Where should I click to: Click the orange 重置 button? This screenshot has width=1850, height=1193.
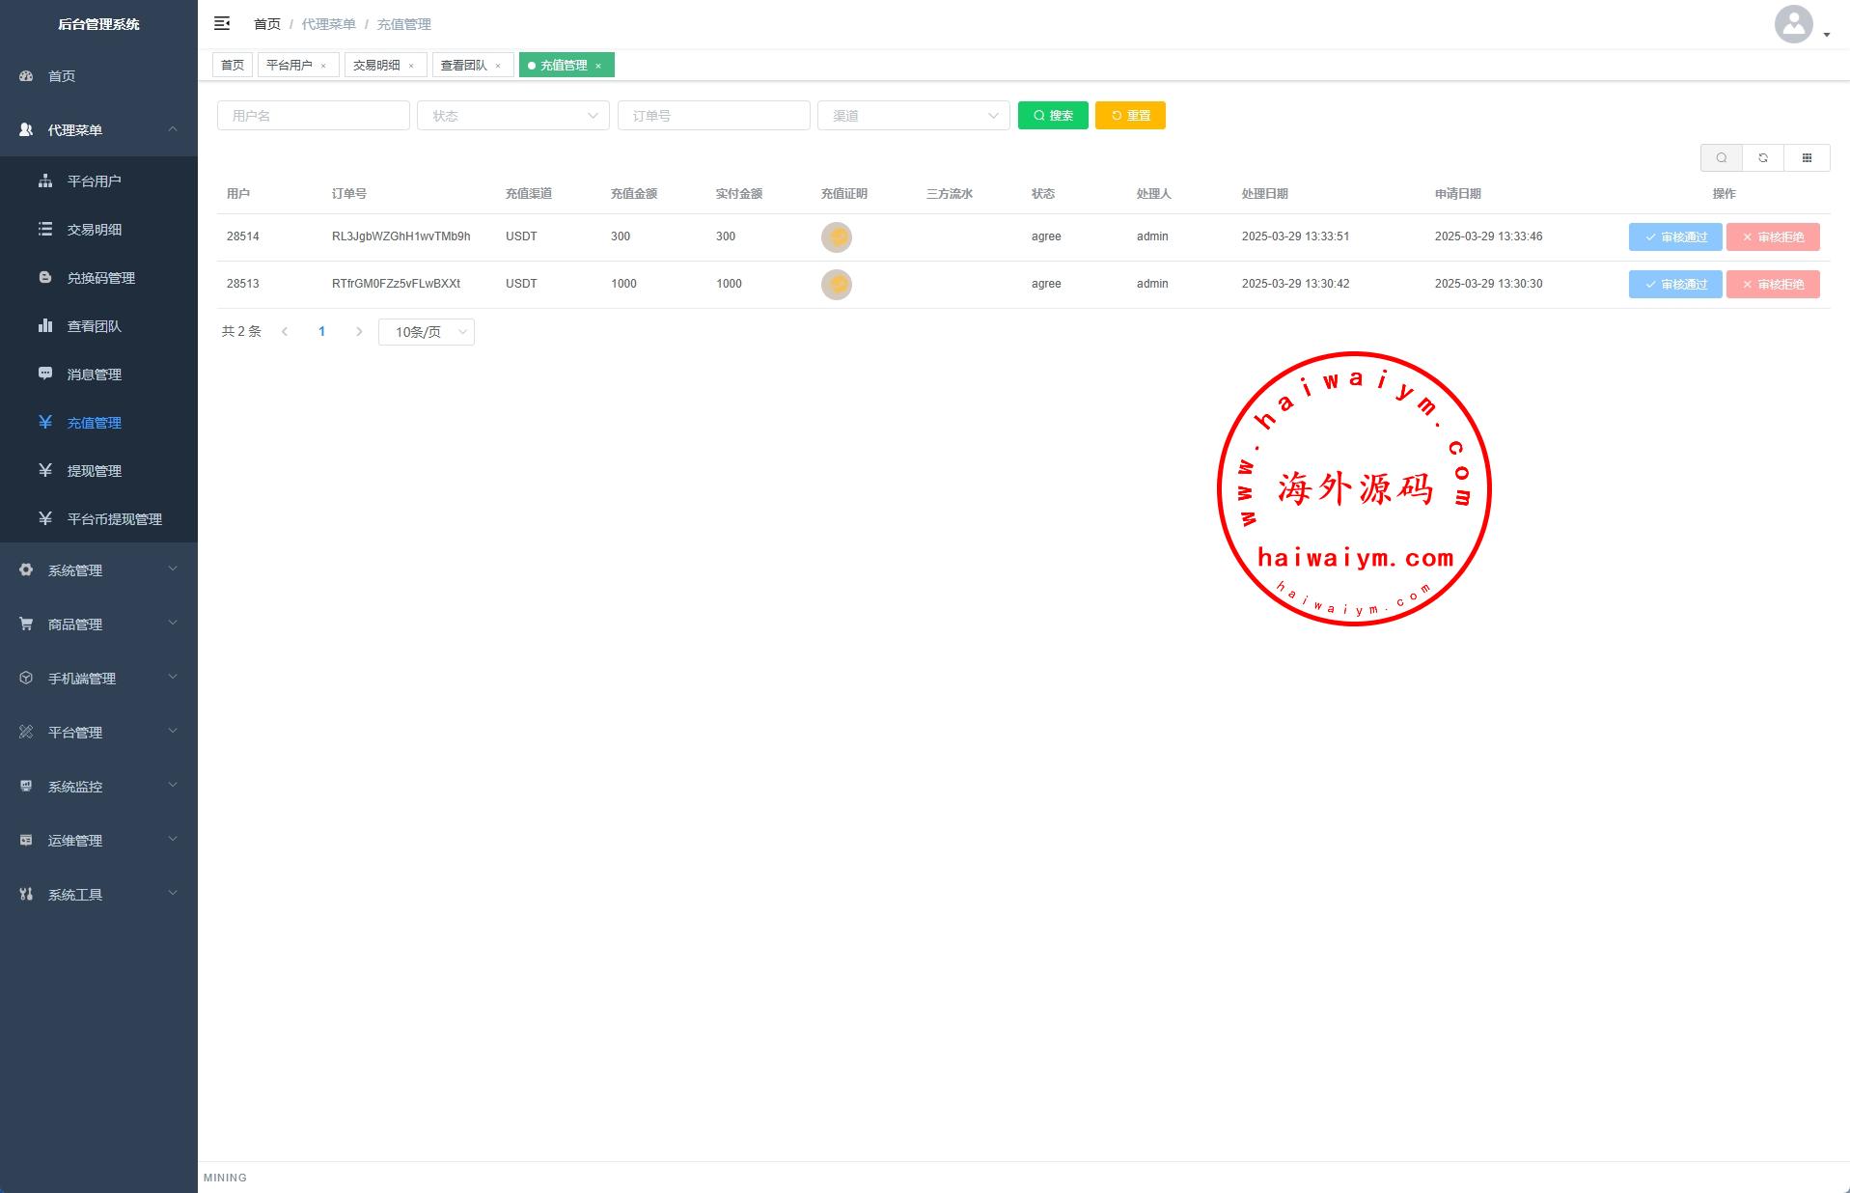tap(1130, 116)
